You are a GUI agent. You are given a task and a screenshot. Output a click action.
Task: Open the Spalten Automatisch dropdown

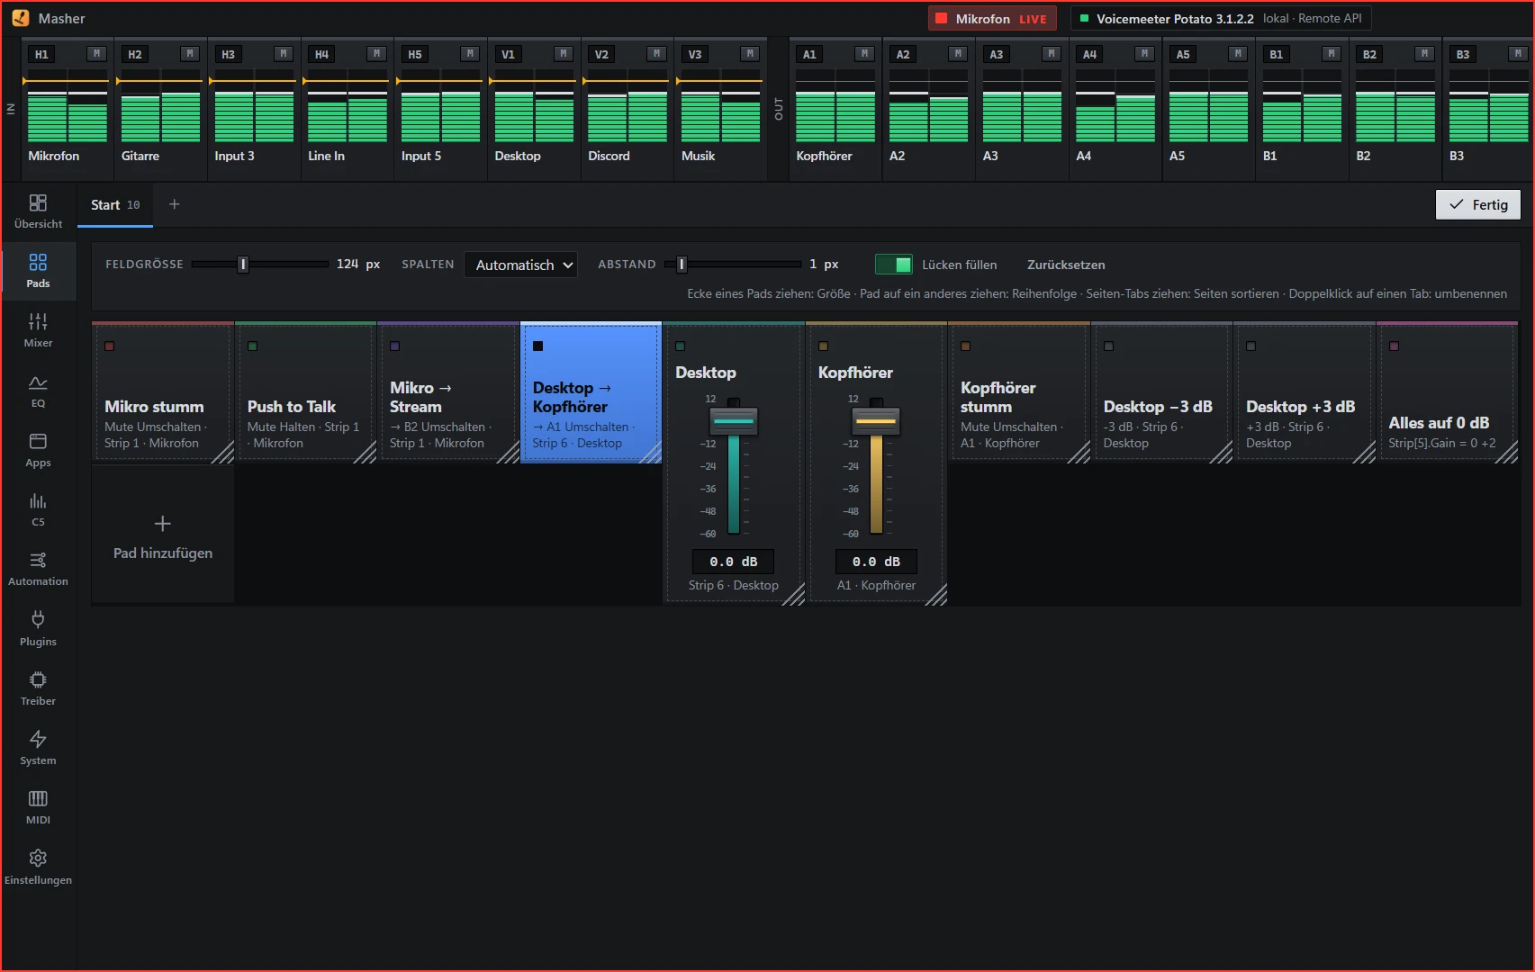click(x=520, y=265)
